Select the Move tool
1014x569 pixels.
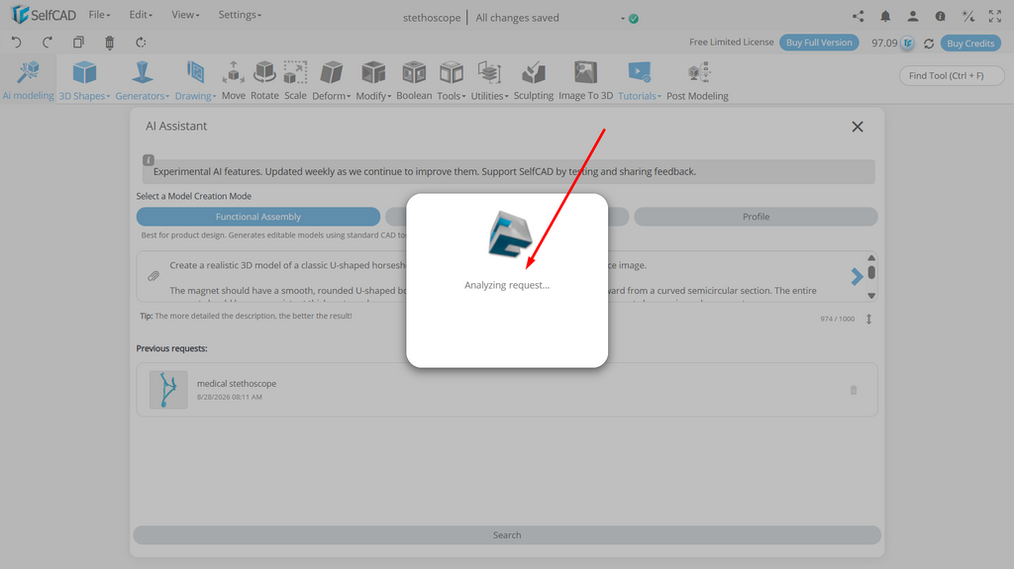pyautogui.click(x=234, y=80)
